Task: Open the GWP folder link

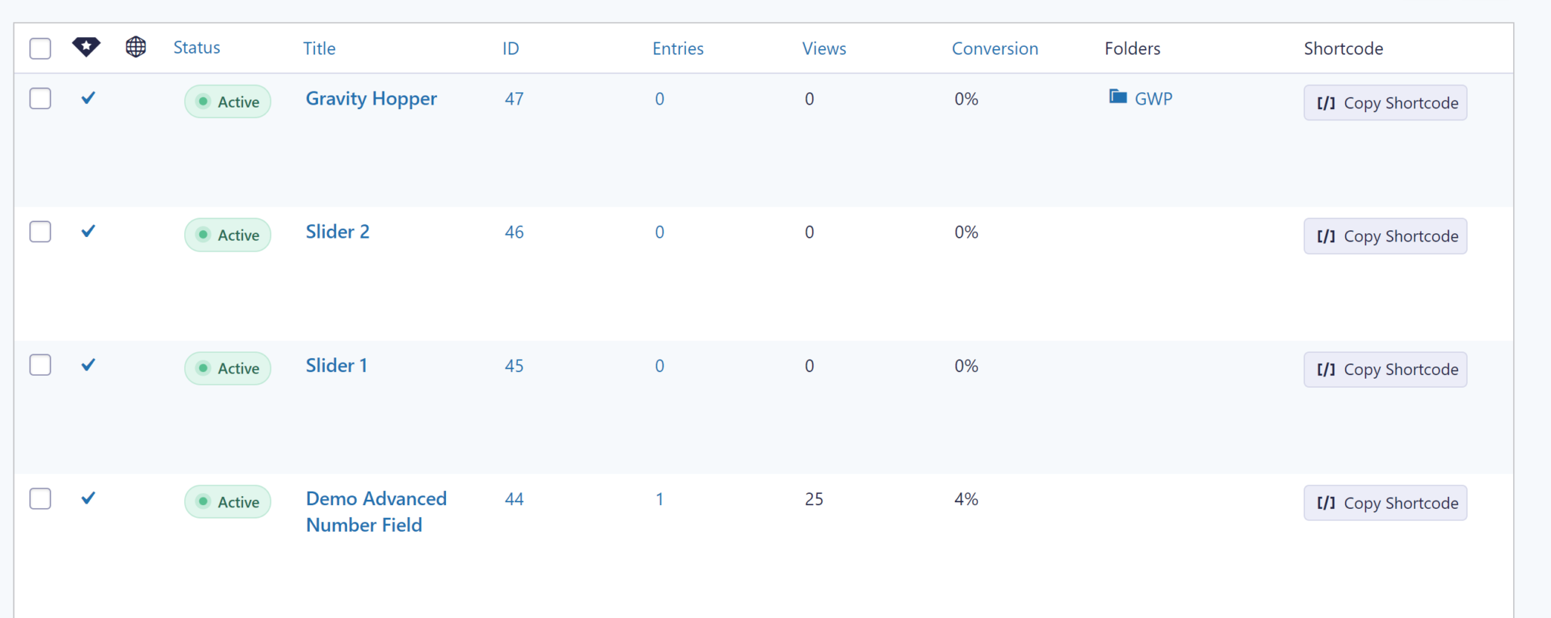Action: [1153, 98]
